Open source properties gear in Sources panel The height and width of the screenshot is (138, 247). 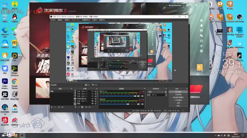82,107
